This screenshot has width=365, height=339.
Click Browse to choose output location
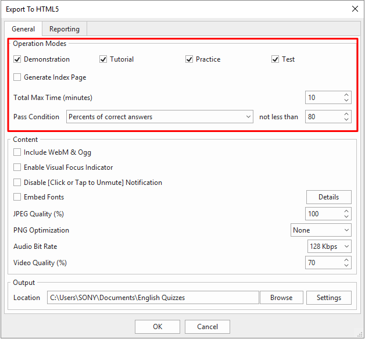281,298
